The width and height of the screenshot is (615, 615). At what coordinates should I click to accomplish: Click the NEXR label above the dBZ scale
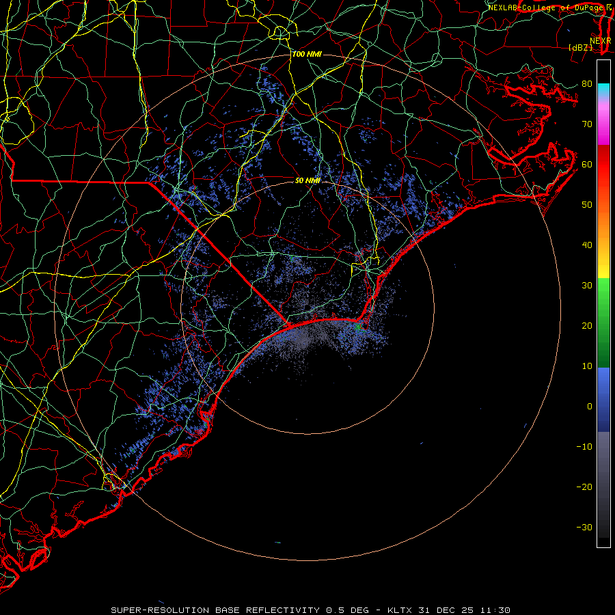601,40
